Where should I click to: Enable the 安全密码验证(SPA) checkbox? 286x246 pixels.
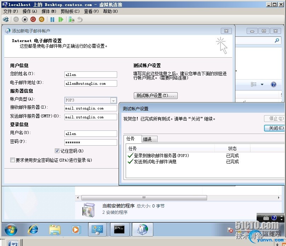coord(12,160)
